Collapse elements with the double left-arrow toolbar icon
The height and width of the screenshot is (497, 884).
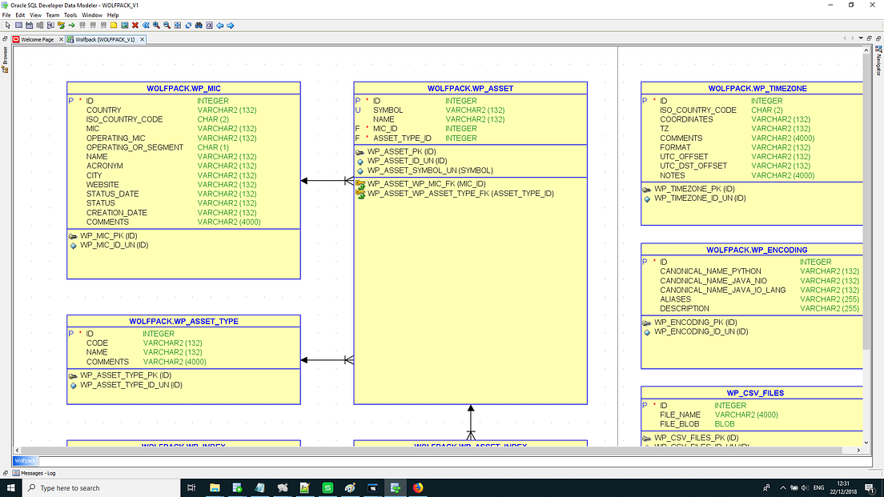[145, 25]
